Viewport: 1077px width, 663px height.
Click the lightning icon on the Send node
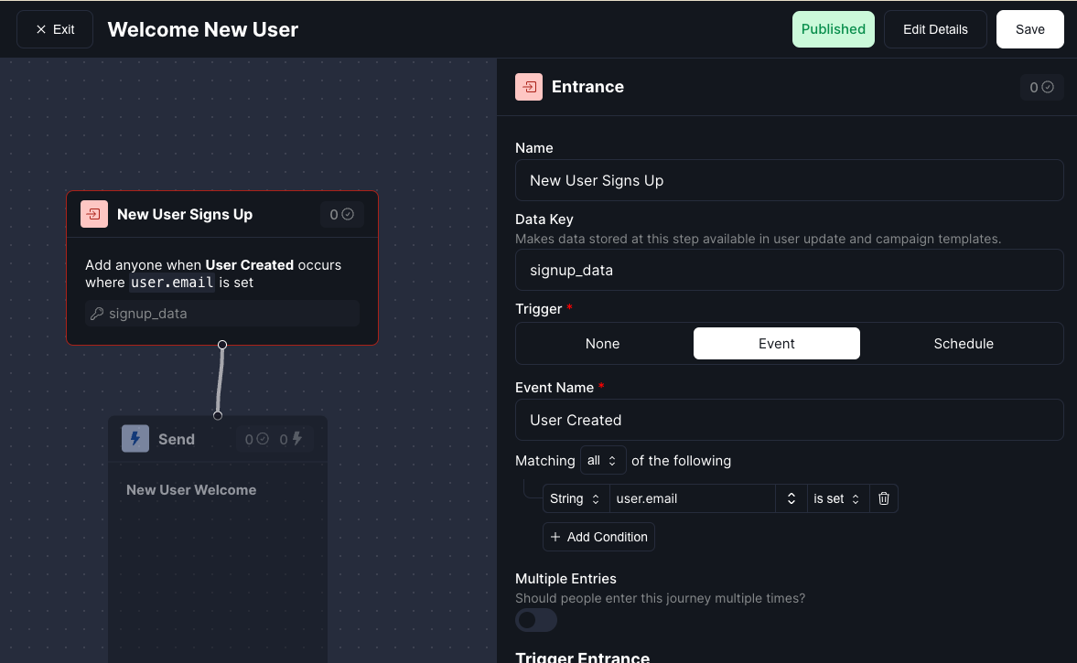coord(135,439)
